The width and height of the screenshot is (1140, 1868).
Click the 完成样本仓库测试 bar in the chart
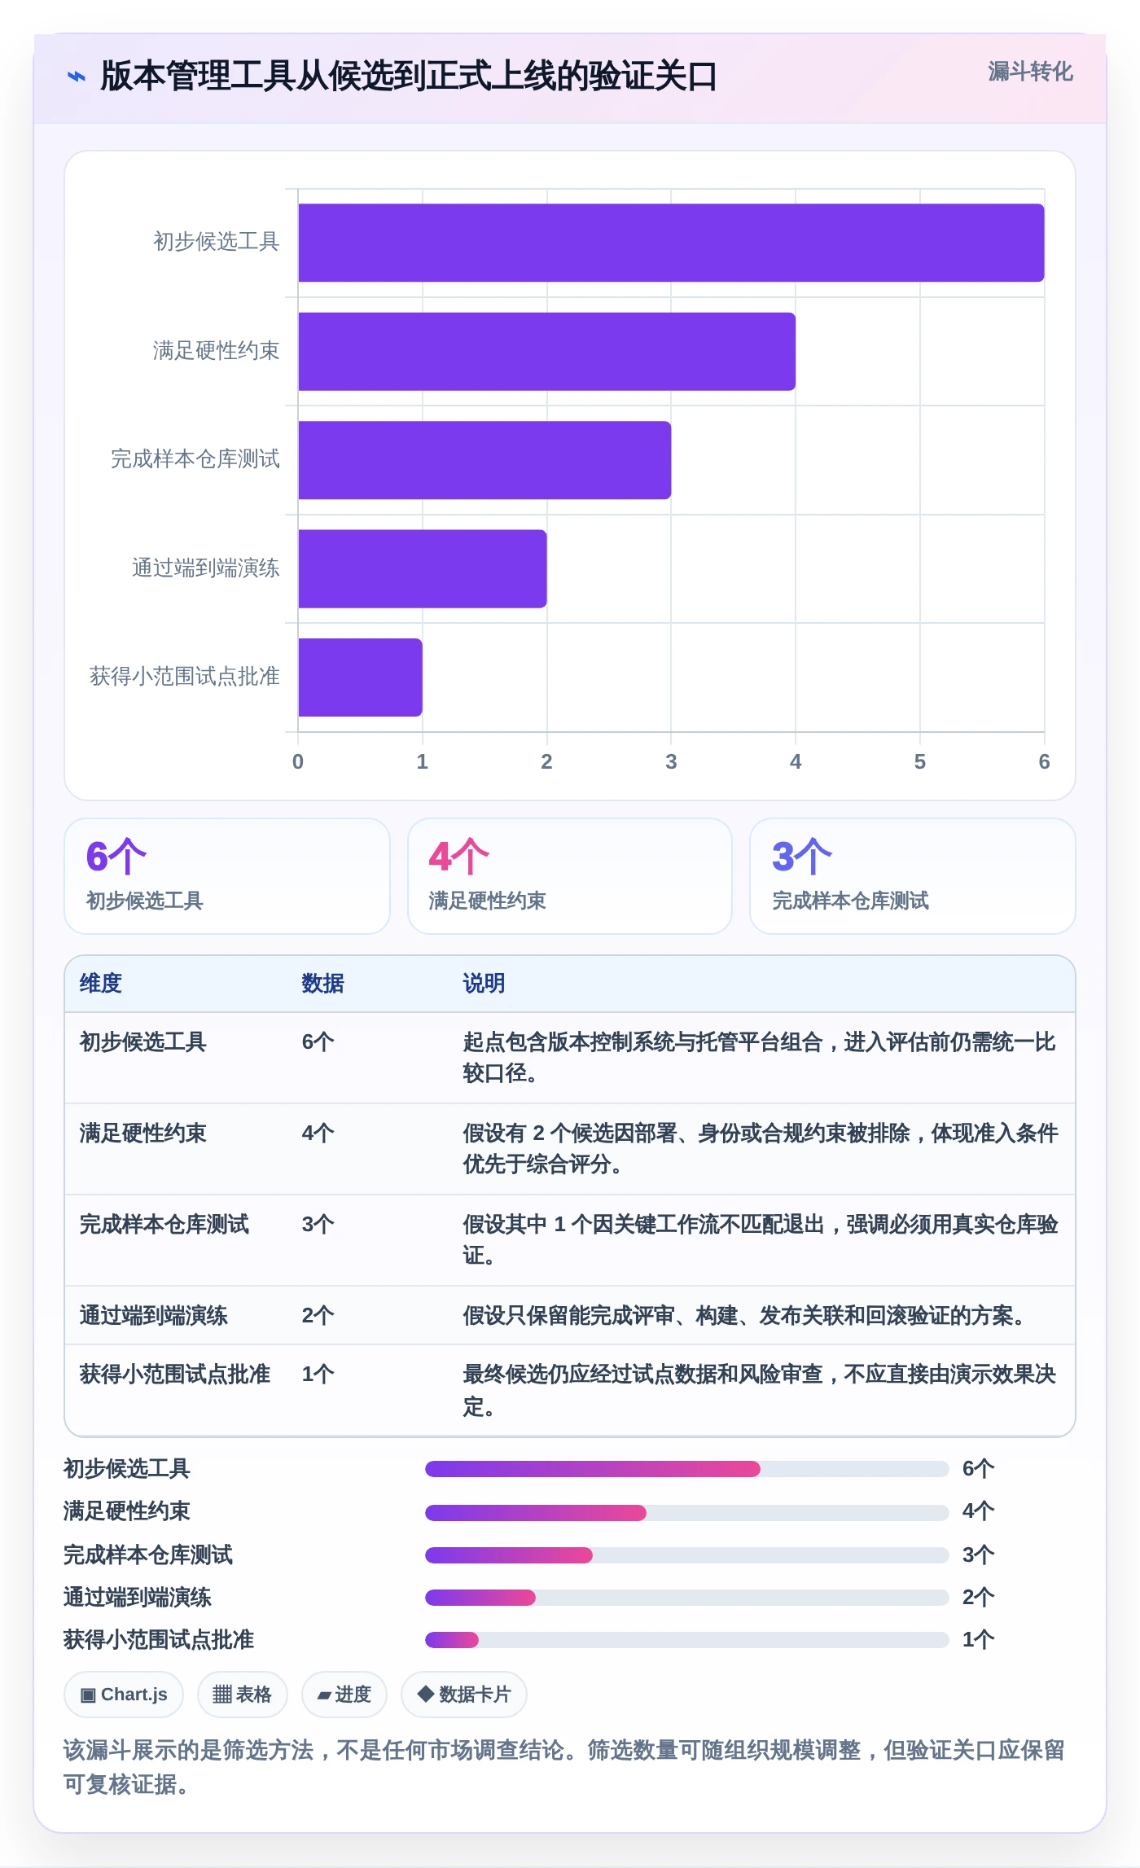point(484,460)
